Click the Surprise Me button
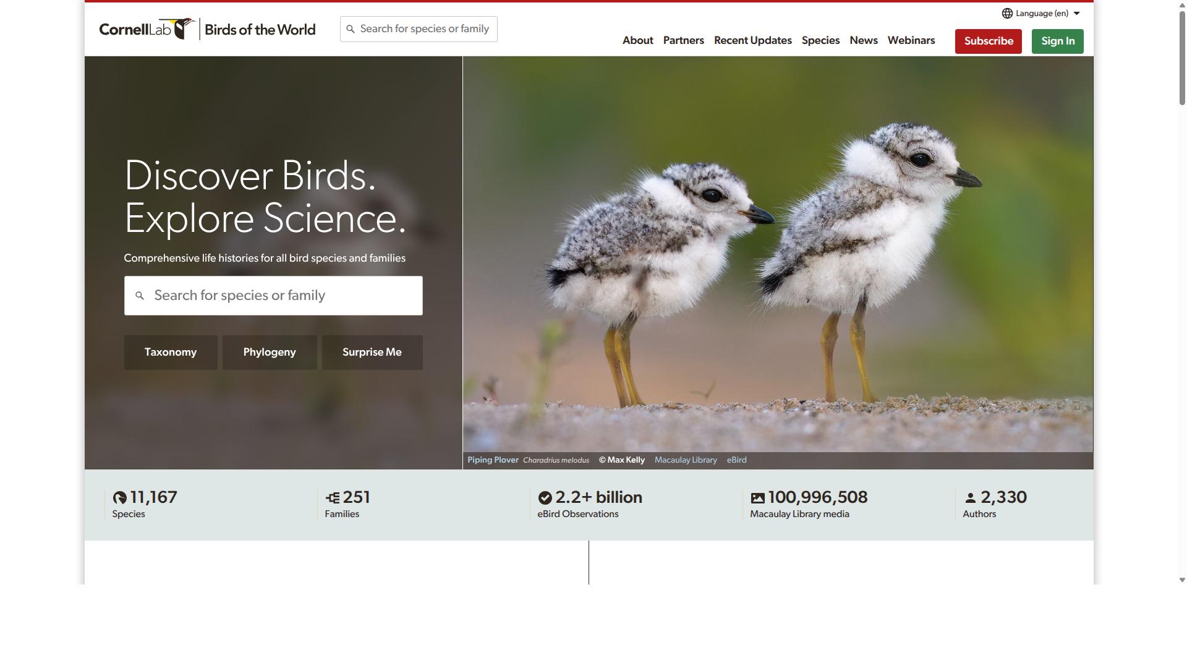1187x668 pixels. point(372,353)
